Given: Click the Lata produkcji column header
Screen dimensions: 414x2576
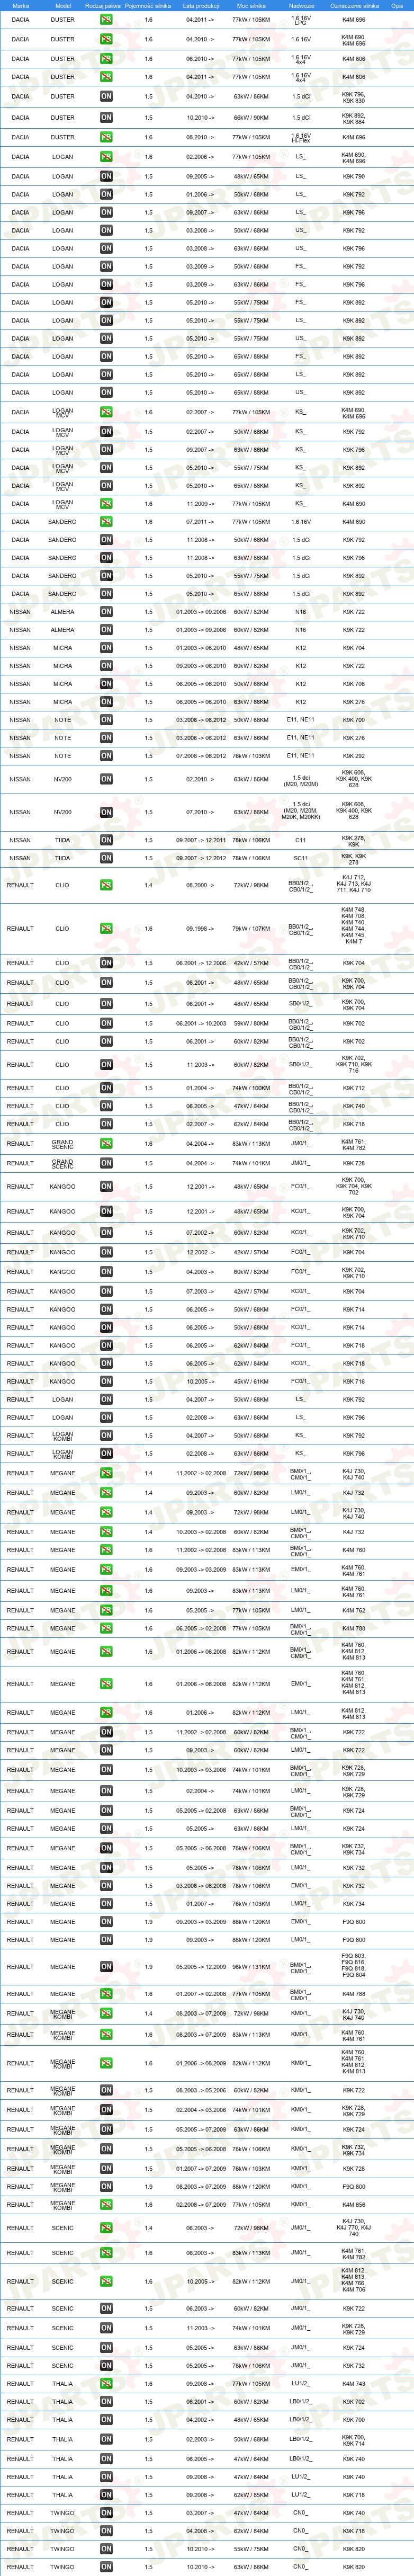Looking at the screenshot, I should 201,5.
